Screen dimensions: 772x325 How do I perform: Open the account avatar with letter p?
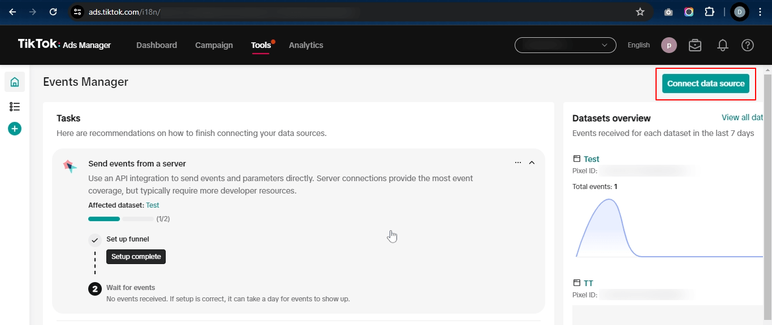(x=669, y=45)
